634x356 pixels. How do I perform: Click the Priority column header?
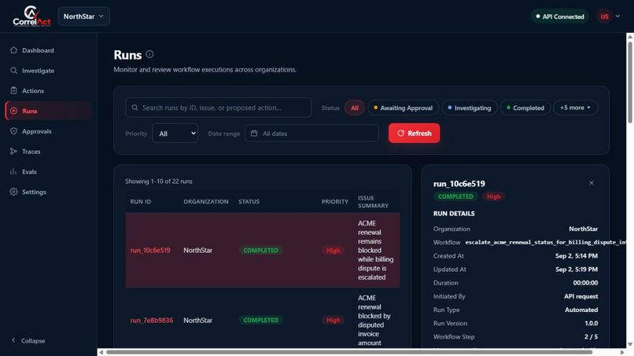pyautogui.click(x=335, y=202)
